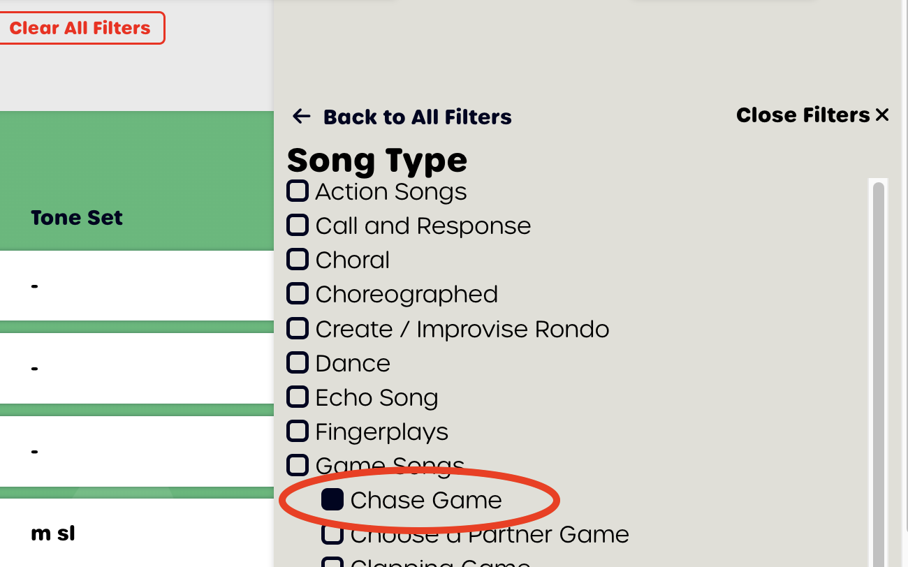Check the Choose a Partner Game box
The image size is (908, 567).
click(x=332, y=534)
